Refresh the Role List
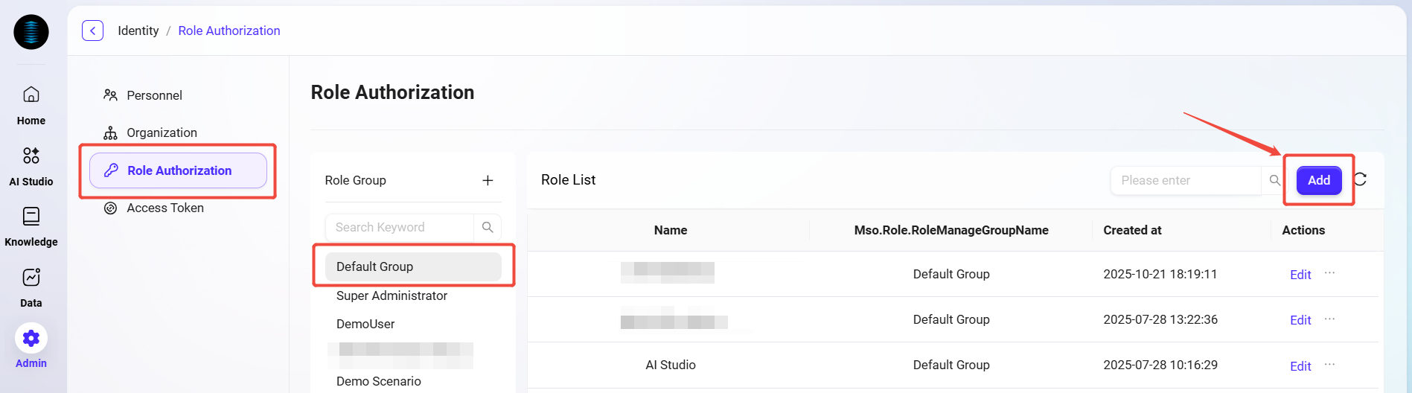Viewport: 1412px width, 393px height. click(1360, 179)
